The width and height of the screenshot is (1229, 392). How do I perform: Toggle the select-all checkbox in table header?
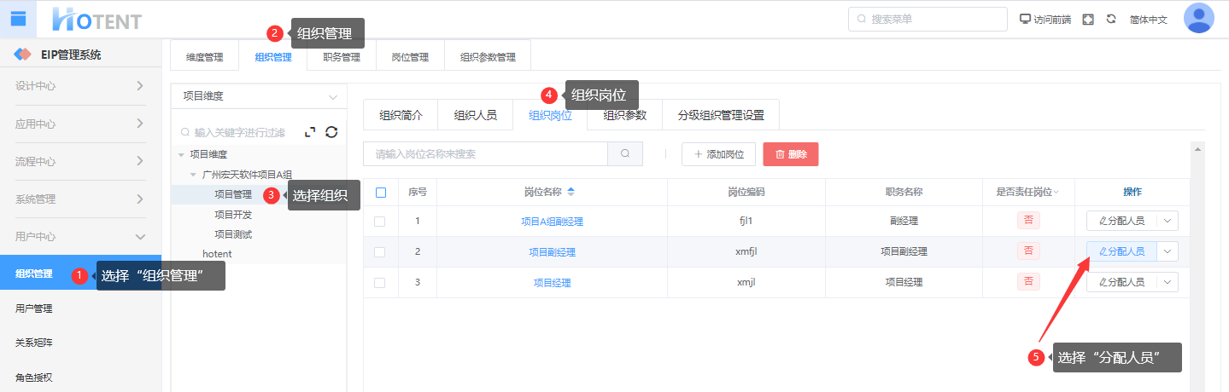pos(381,193)
